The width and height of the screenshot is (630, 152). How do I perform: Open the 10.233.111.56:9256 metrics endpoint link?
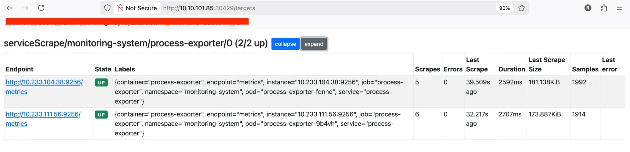coord(43,114)
